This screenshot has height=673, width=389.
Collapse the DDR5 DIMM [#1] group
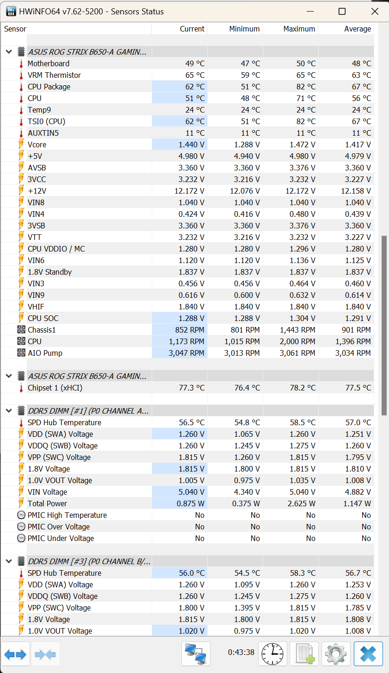pos(9,411)
